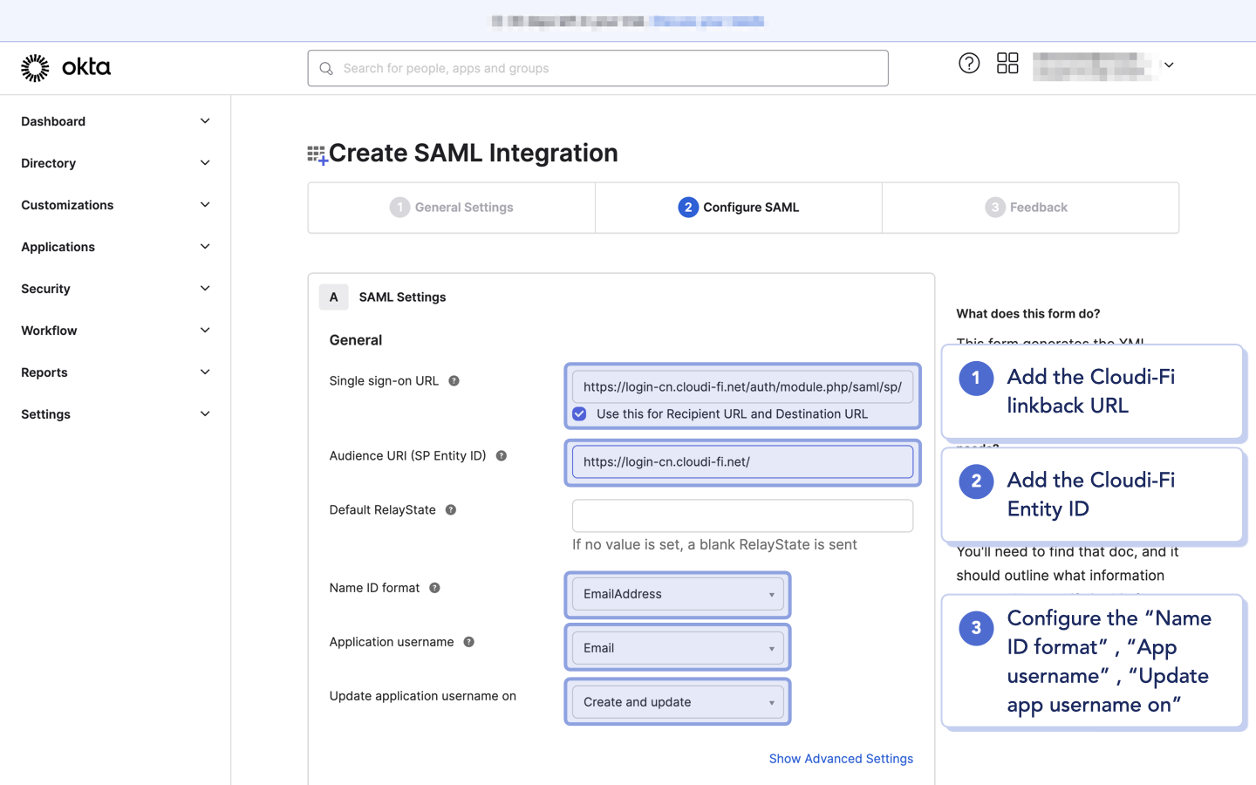Open the Single sign-on URL help tooltip
1256x785 pixels.
(x=453, y=380)
